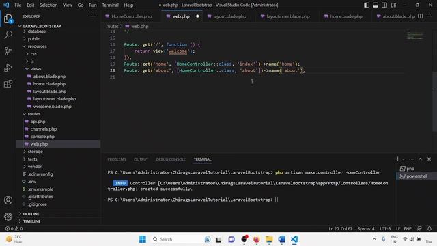Click the editor minimap
Screen dimensions: 437x246
(414, 35)
